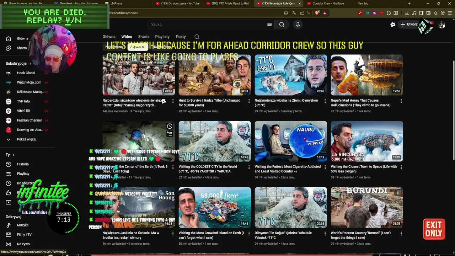455x256 pixels.
Task: Open the Brave VPN shield icon
Action: coord(443,13)
